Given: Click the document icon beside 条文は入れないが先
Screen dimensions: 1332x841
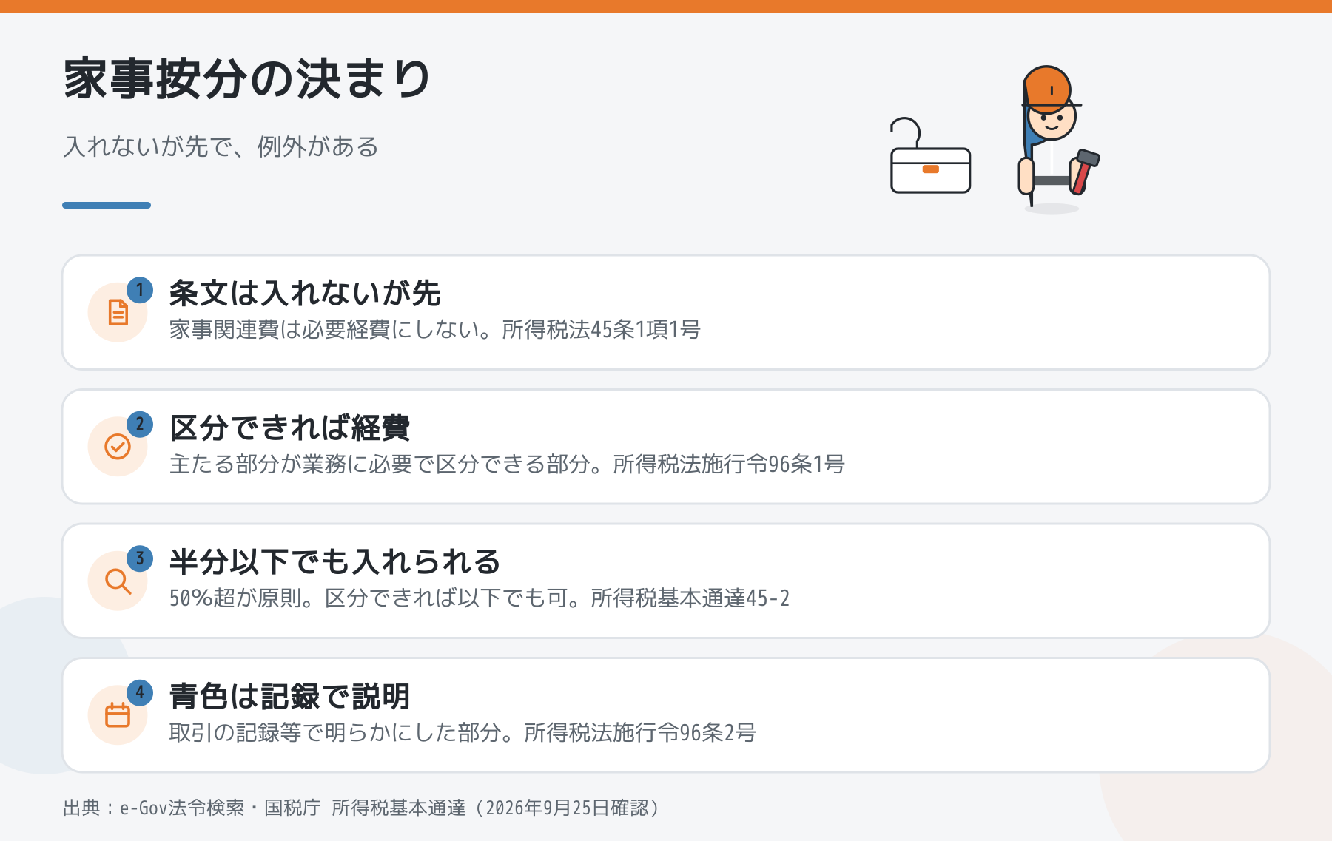Looking at the screenshot, I should pos(118,312).
